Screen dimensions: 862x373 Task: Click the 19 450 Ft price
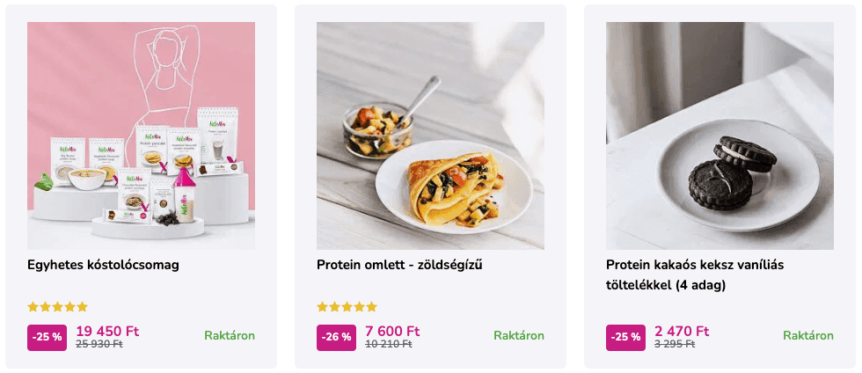(107, 331)
